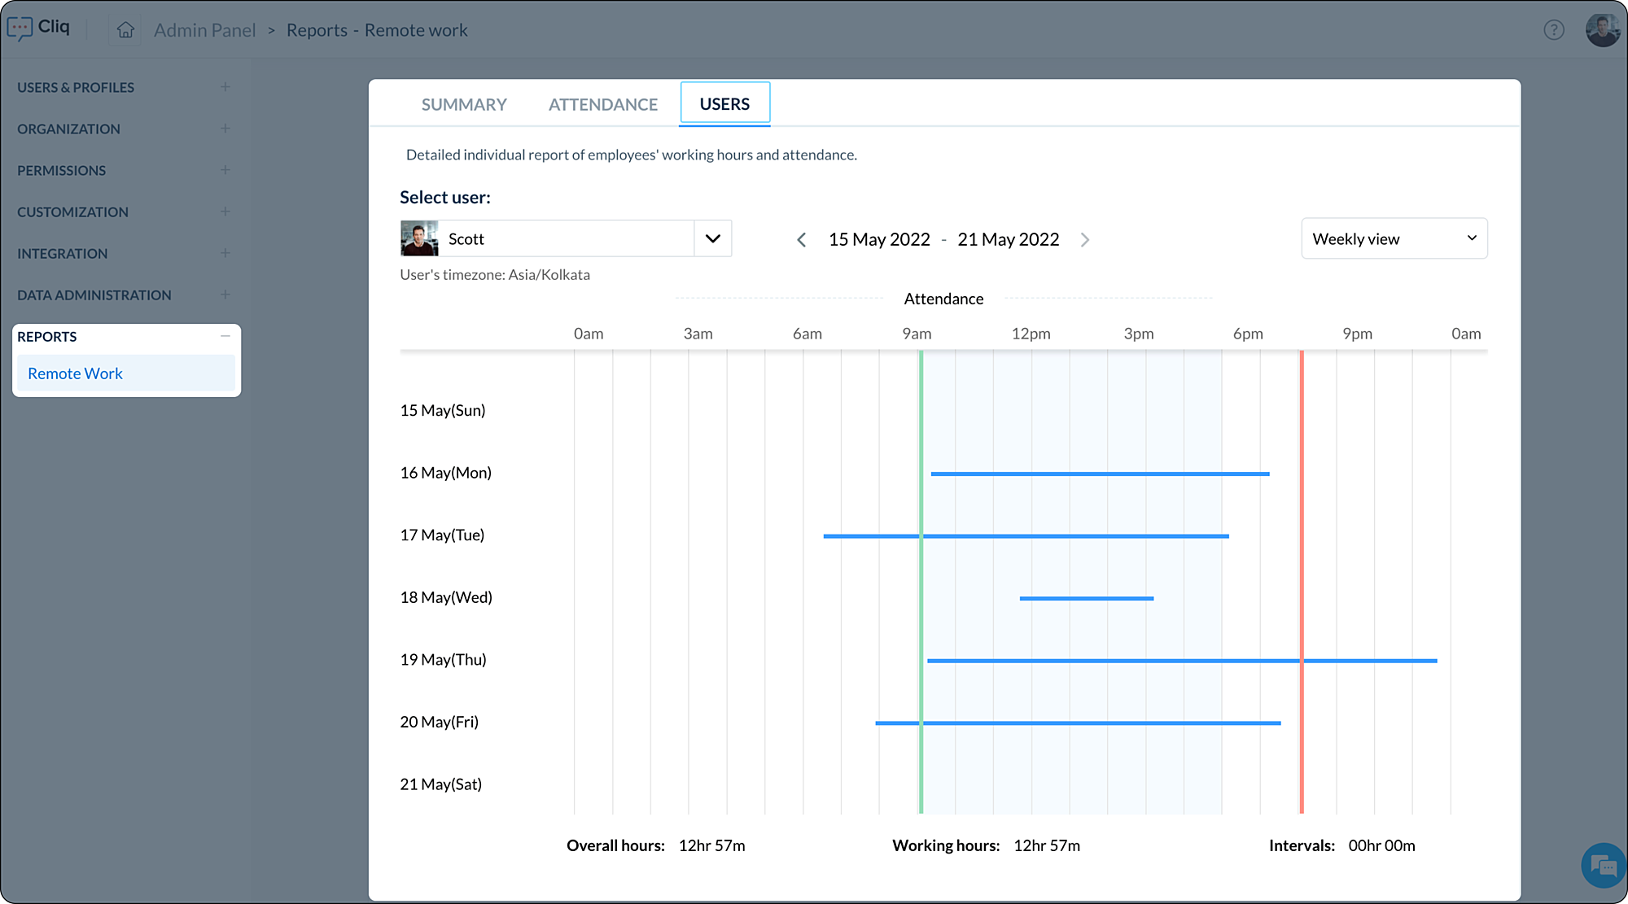Image resolution: width=1628 pixels, height=904 pixels.
Task: Expand the Permissions section
Action: tap(225, 170)
